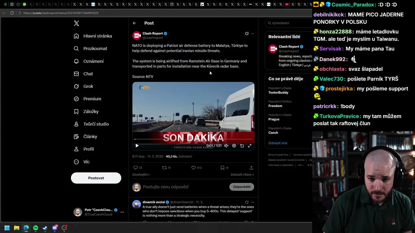Open File Explorer from taskbar
This screenshot has width=415, height=233.
17,228
